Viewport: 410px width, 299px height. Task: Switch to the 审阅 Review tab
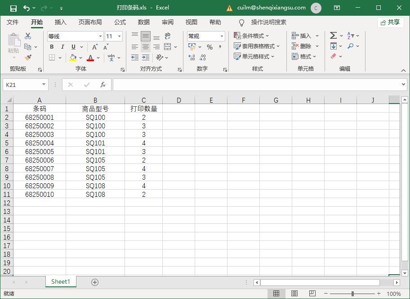pyautogui.click(x=168, y=22)
